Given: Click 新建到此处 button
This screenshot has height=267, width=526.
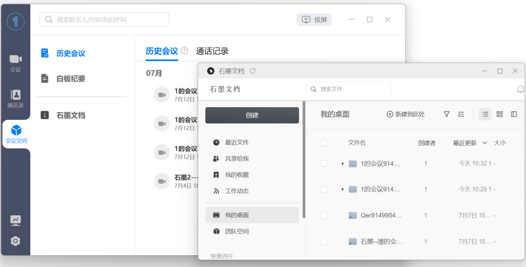Looking at the screenshot, I should click(406, 114).
